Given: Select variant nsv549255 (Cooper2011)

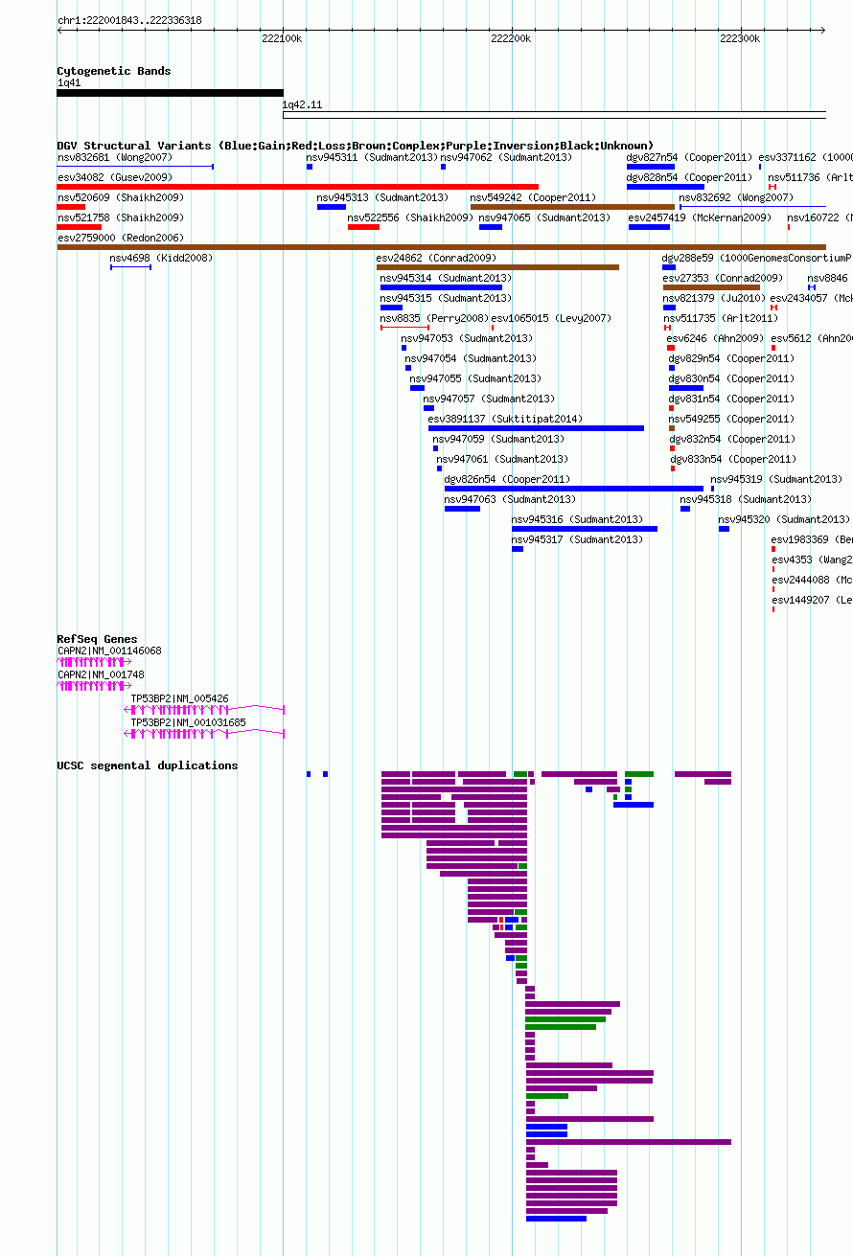Looking at the screenshot, I should [x=731, y=419].
